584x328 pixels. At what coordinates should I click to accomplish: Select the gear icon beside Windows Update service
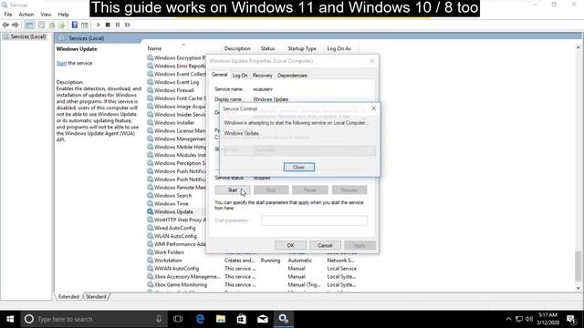tap(150, 211)
